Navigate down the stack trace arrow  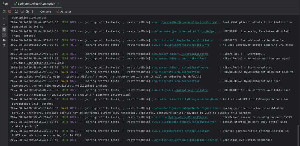click(x=4, y=24)
